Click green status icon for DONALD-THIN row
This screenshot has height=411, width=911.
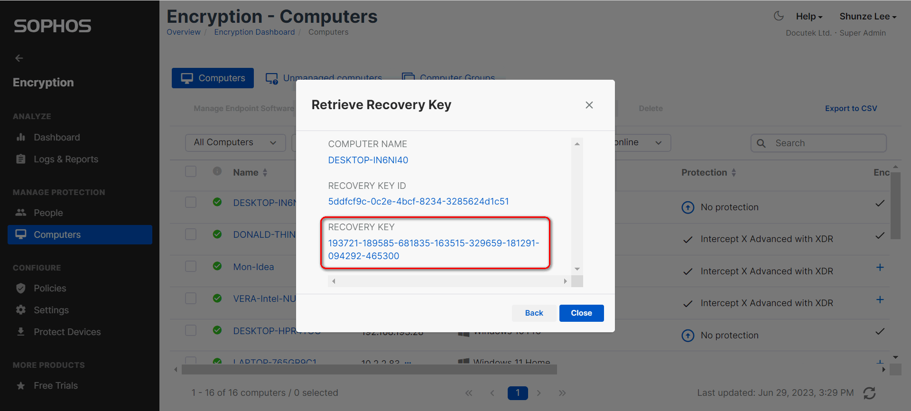coord(217,234)
